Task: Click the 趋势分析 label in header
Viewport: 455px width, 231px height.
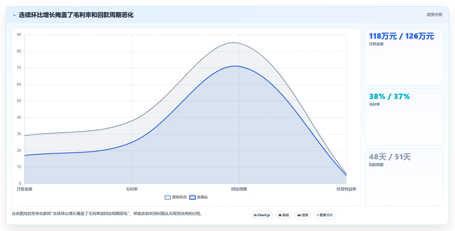Action: (434, 15)
